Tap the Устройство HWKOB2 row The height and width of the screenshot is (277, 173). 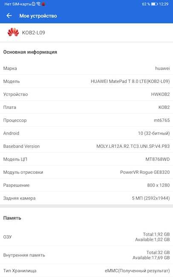point(86,94)
